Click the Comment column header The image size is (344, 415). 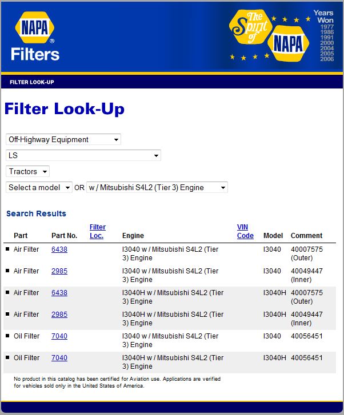[x=306, y=236]
